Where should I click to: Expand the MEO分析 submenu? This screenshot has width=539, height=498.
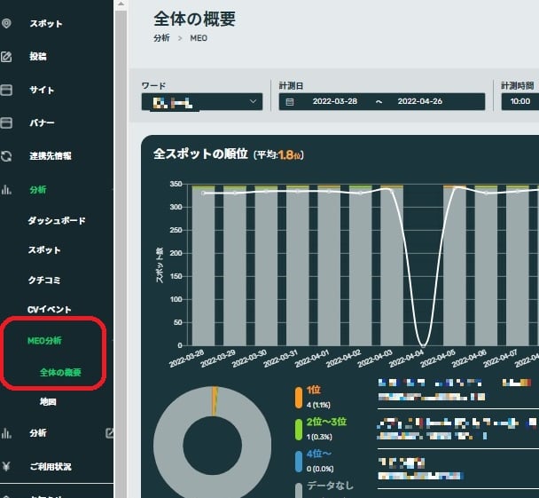click(44, 341)
